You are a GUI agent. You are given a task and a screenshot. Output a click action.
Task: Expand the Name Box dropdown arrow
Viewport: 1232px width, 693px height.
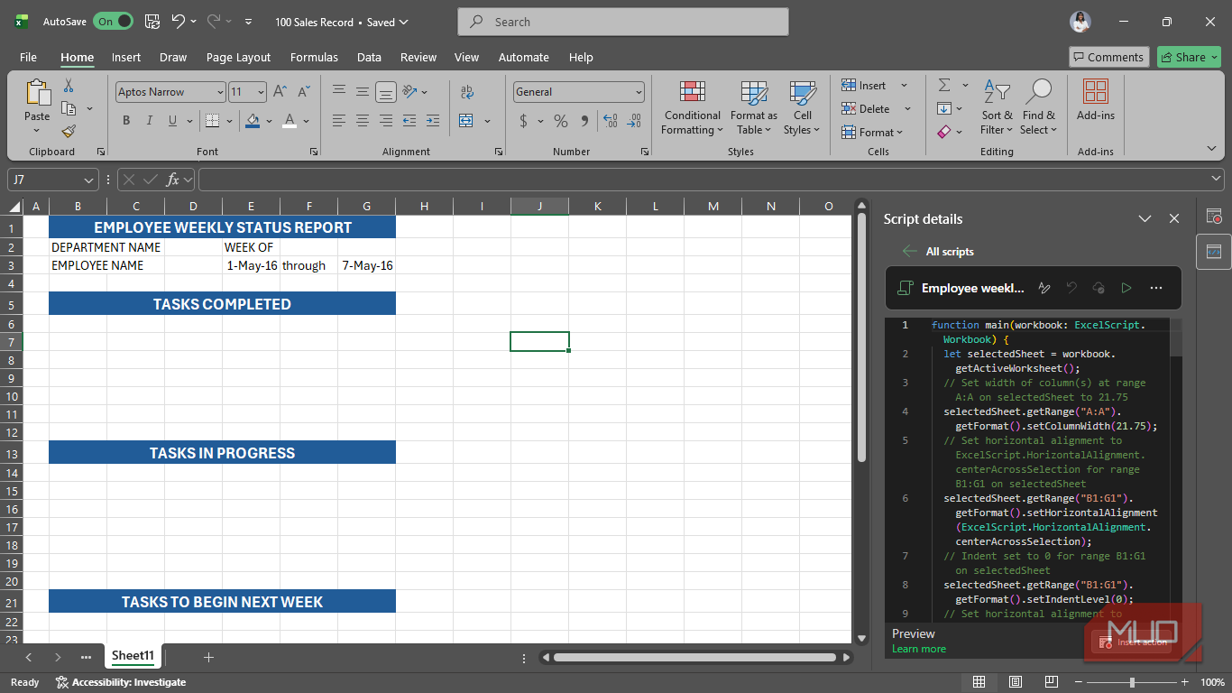(x=88, y=180)
